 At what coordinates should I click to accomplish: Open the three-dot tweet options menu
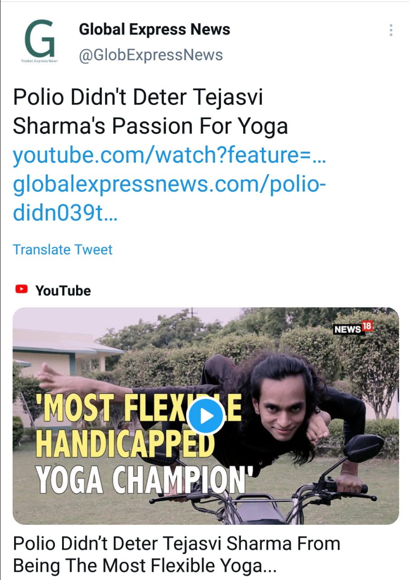coord(390,30)
